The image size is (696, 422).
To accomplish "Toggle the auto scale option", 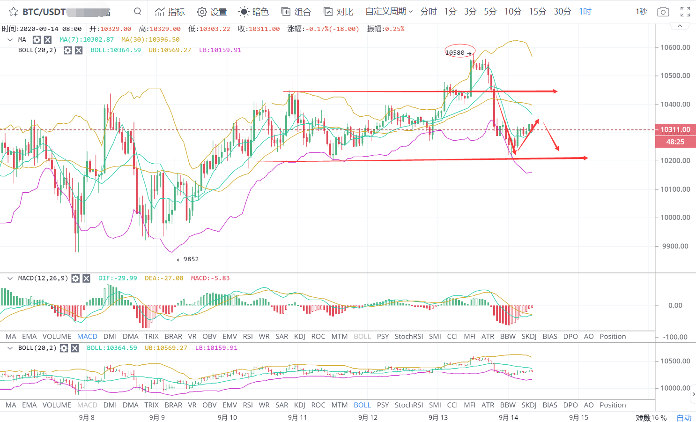I will click(x=684, y=418).
